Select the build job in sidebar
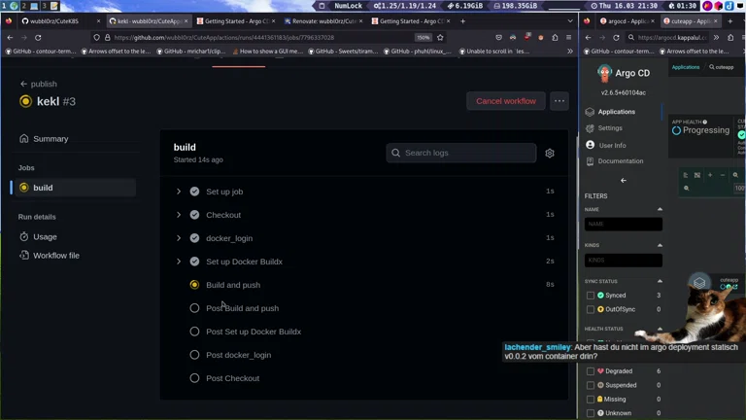 click(x=75, y=188)
